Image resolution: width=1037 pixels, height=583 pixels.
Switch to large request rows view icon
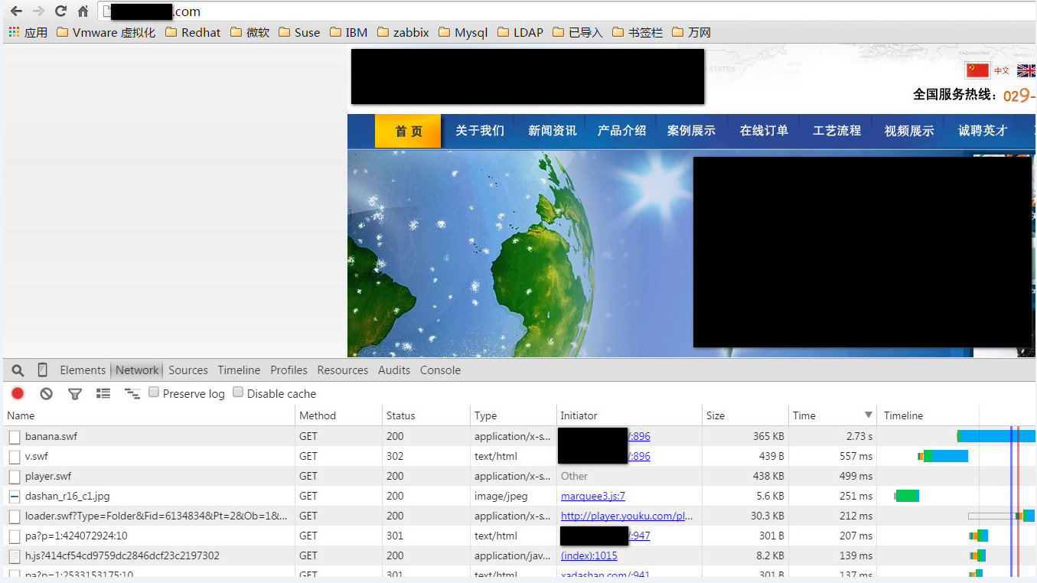(103, 393)
